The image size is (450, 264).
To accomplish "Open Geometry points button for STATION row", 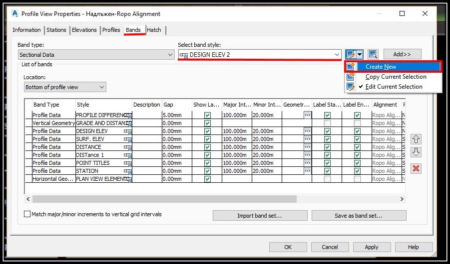I will (307, 171).
